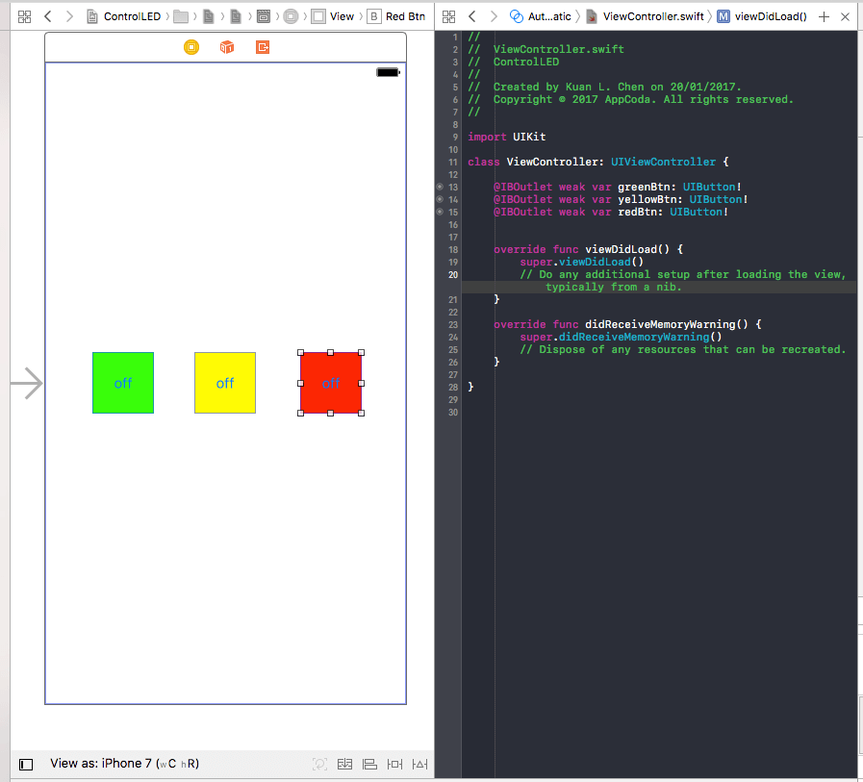
Task: Click 'typically from a nib.' comment line
Action: point(614,287)
